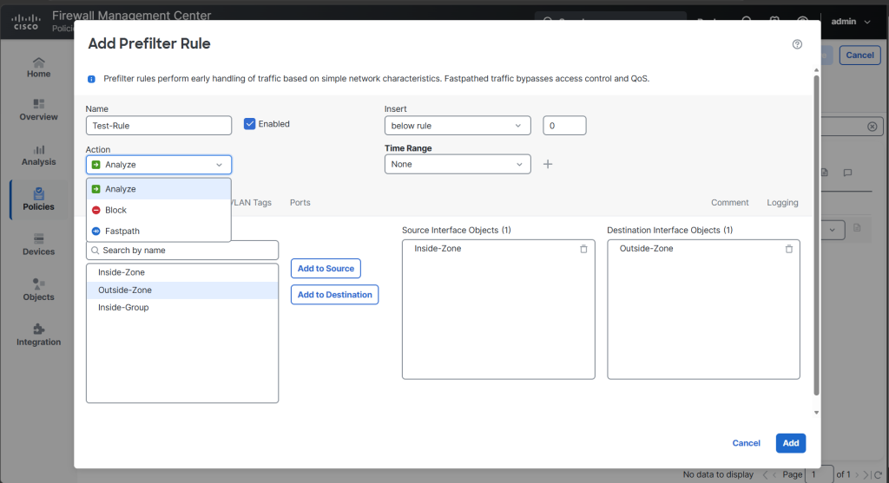This screenshot has height=483, width=889.
Task: Click the Add button in the dialog
Action: click(791, 443)
